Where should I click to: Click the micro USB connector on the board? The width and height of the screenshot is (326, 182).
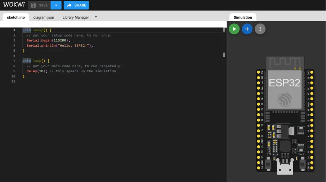[285, 167]
